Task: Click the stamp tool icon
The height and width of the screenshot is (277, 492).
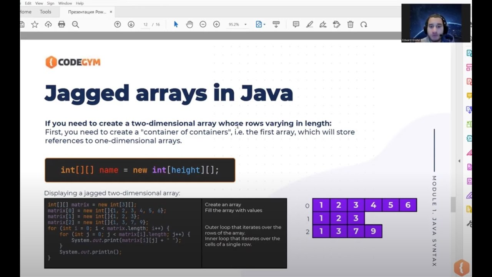Action: point(337,24)
